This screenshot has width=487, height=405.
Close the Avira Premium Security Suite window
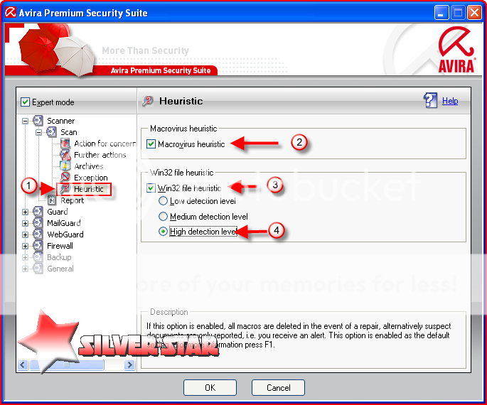(474, 13)
